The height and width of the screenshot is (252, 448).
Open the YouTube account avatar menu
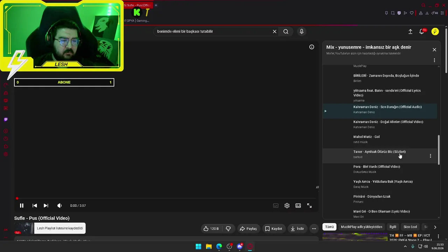coord(435,31)
